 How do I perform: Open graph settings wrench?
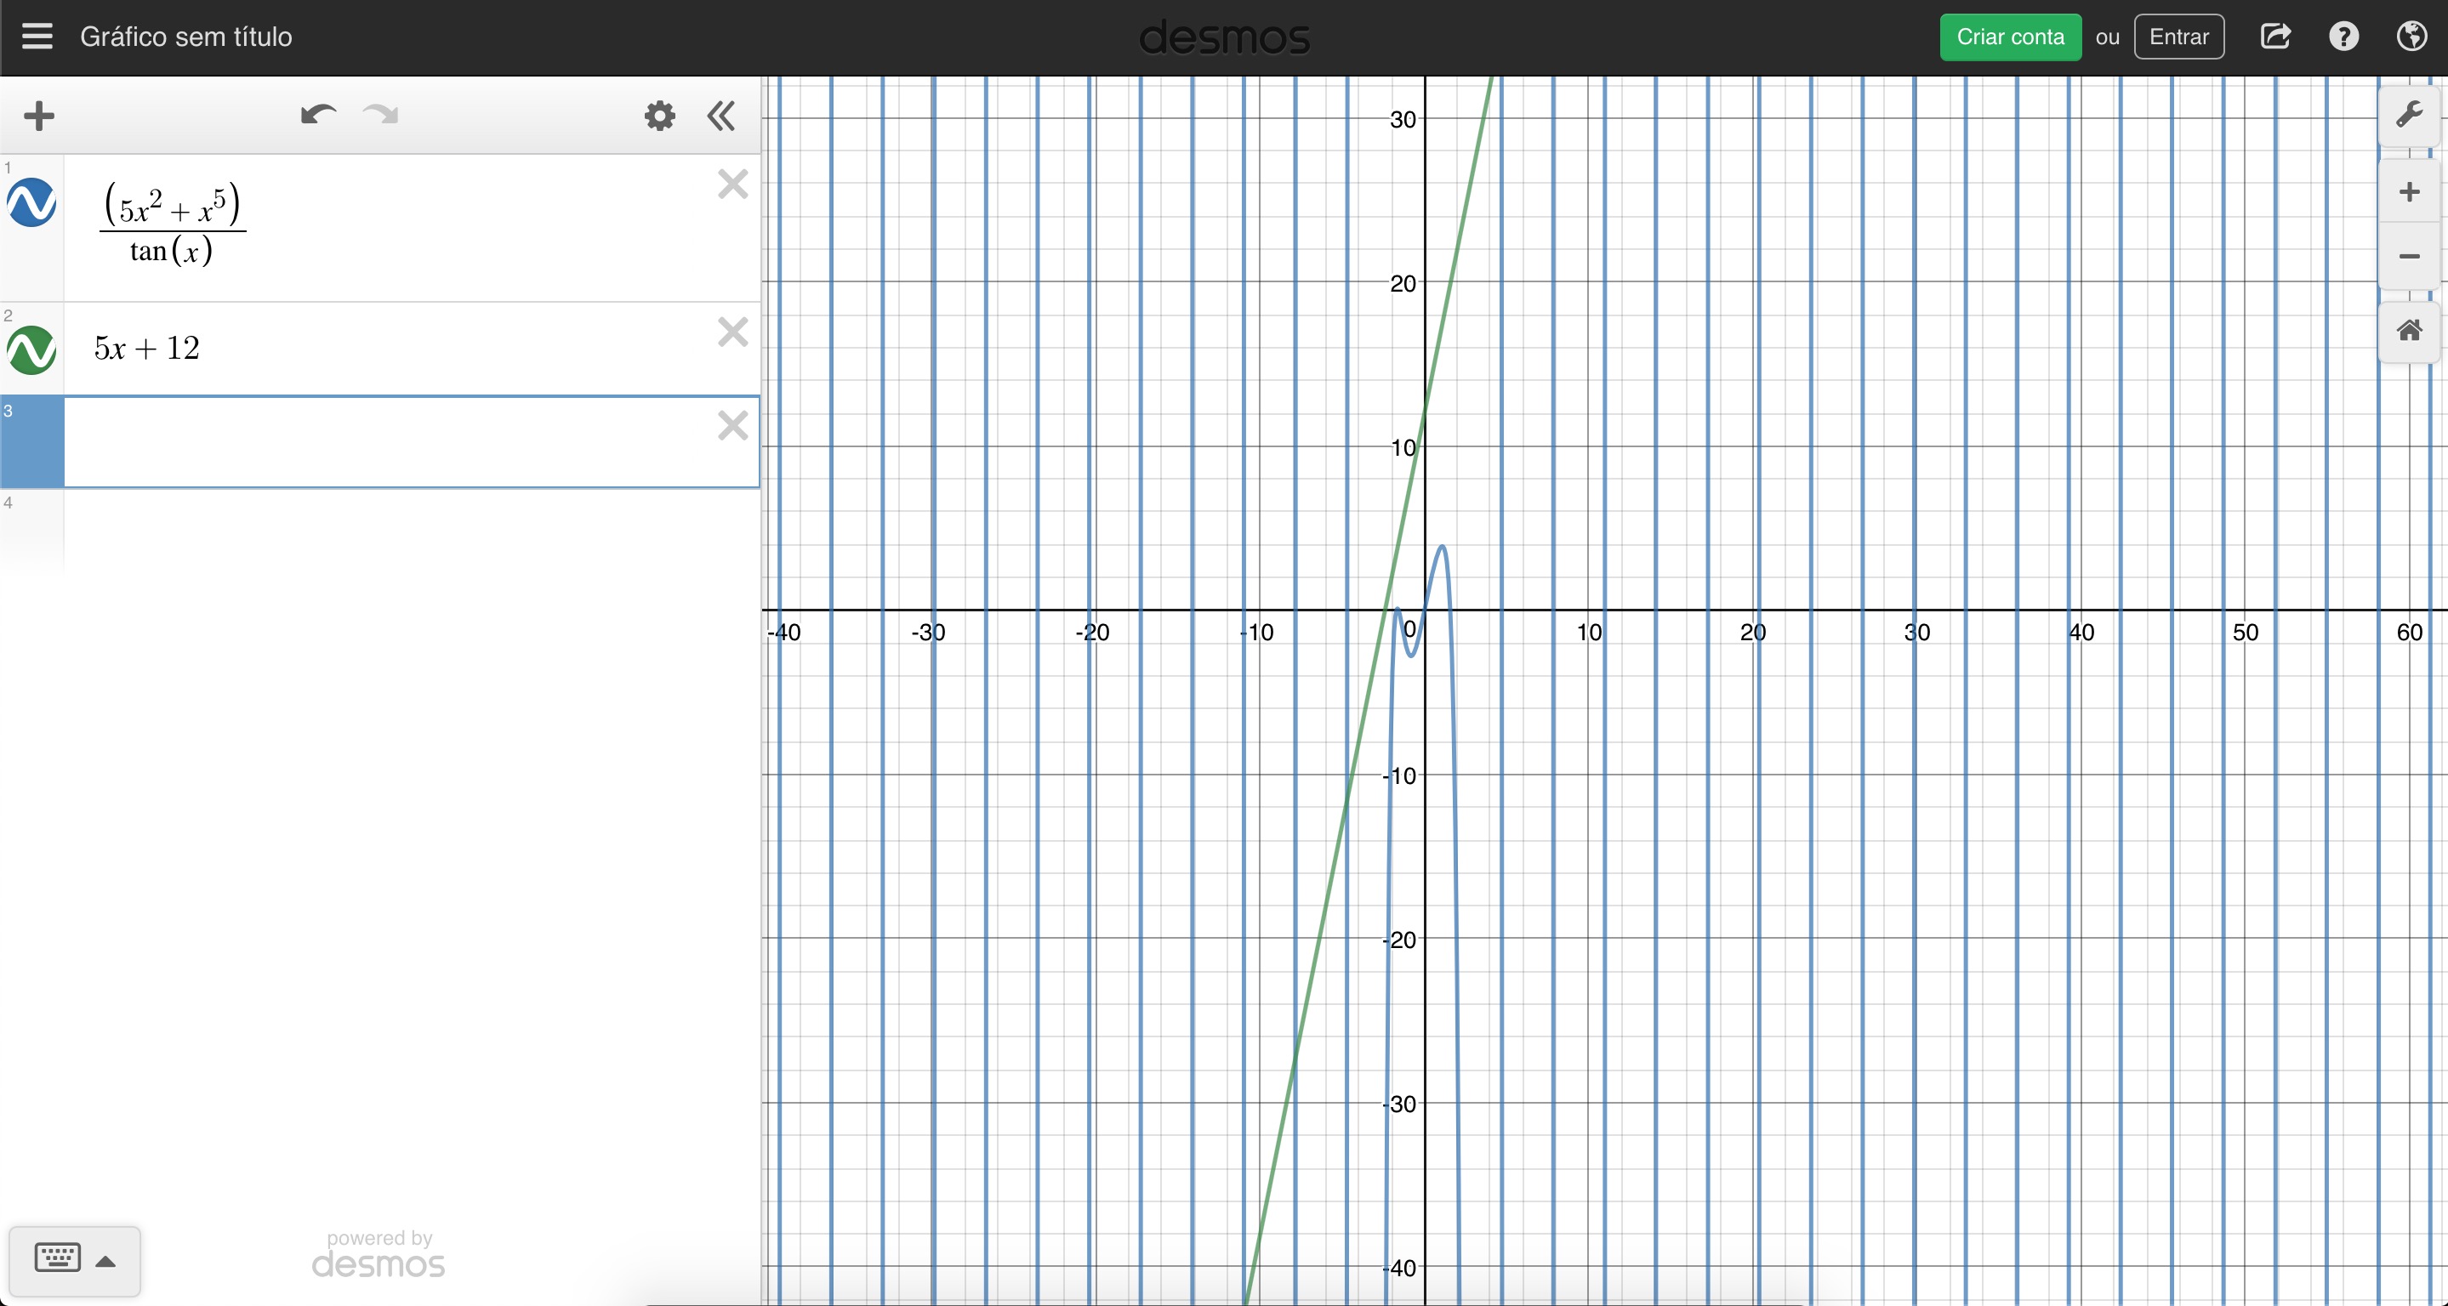(x=2409, y=116)
